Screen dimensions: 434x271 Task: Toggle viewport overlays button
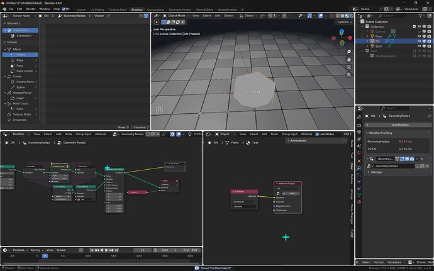point(321,16)
